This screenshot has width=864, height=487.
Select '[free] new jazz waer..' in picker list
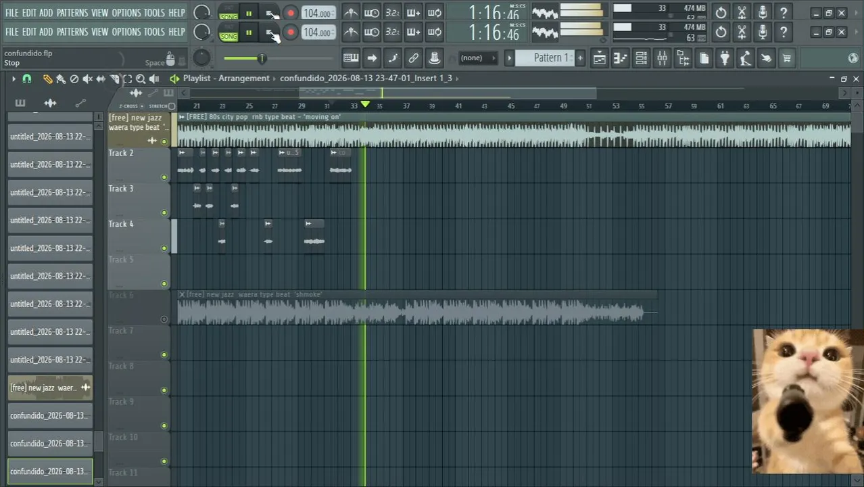50,388
